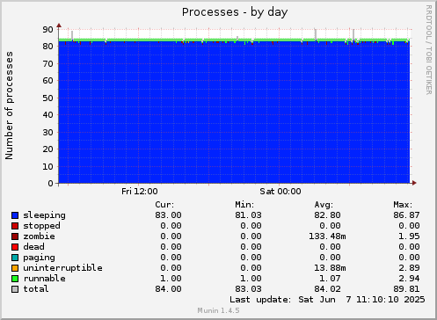Click the 'Number of processes' axis label

(x=9, y=105)
